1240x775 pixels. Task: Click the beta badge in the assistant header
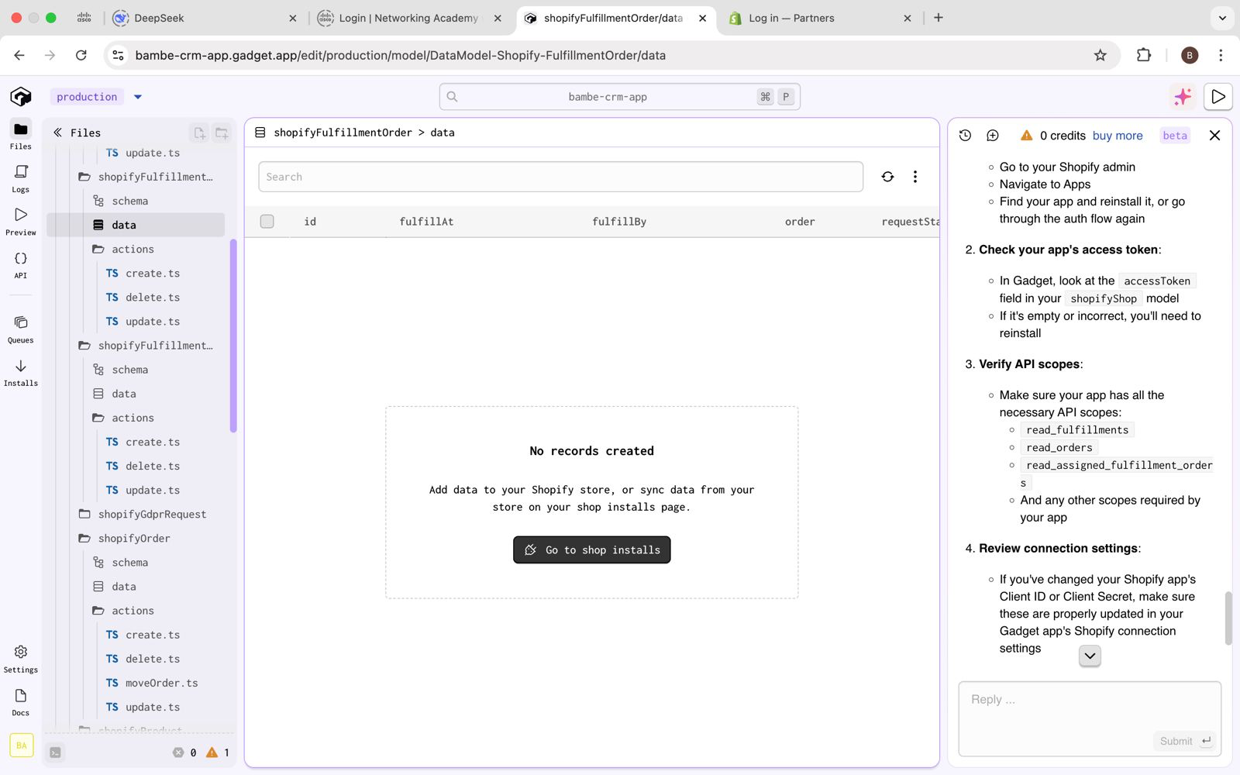pyautogui.click(x=1175, y=136)
